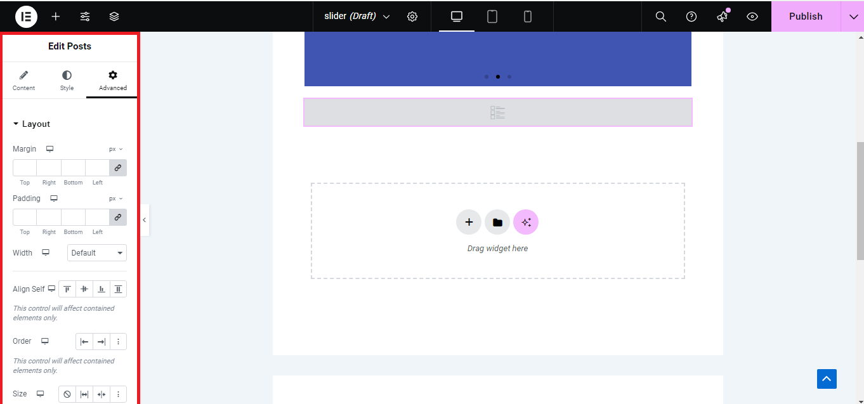Open the Structure layers icon
Screen dimensions: 864x404
click(x=114, y=16)
